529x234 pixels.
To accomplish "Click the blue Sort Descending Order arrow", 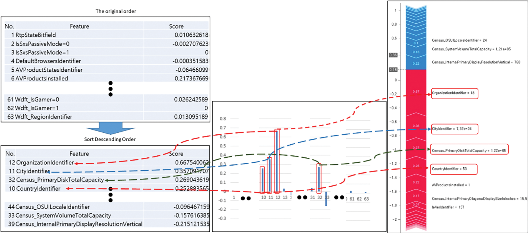I will click(111, 128).
